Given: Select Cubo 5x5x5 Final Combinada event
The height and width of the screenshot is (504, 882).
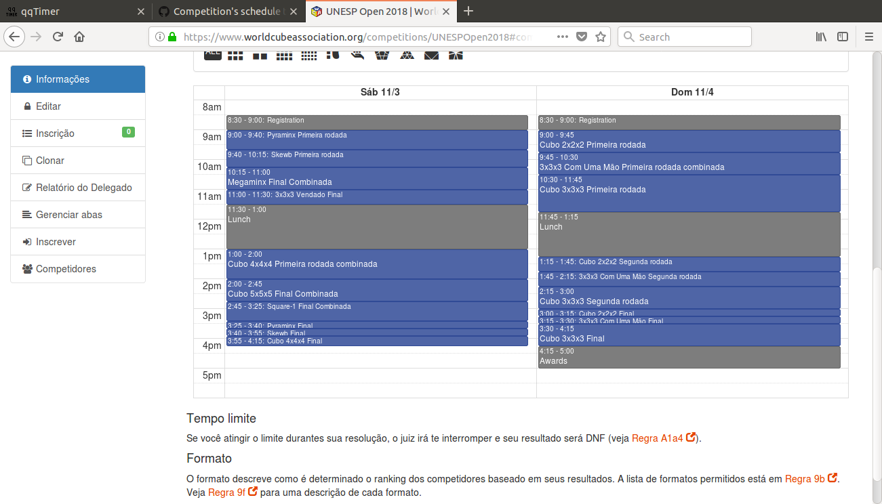Looking at the screenshot, I should (x=377, y=290).
